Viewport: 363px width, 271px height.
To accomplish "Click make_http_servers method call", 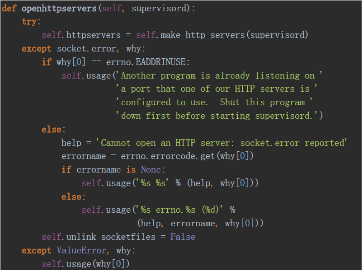I will [203, 35].
